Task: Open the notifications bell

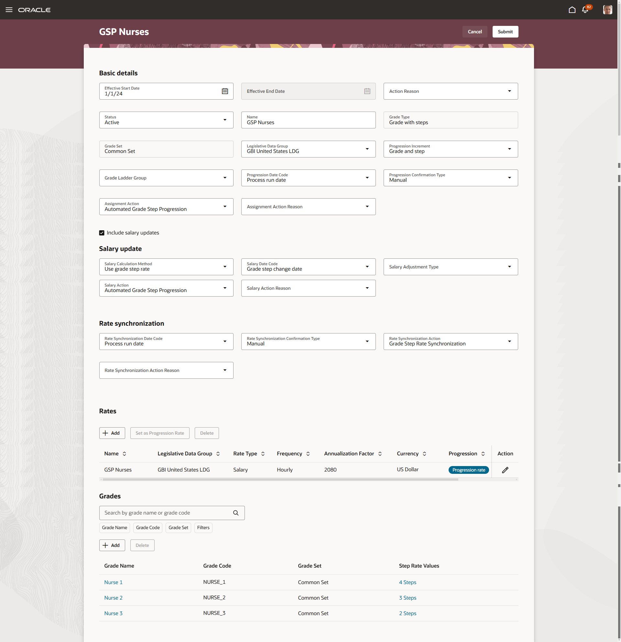Action: 585,10
